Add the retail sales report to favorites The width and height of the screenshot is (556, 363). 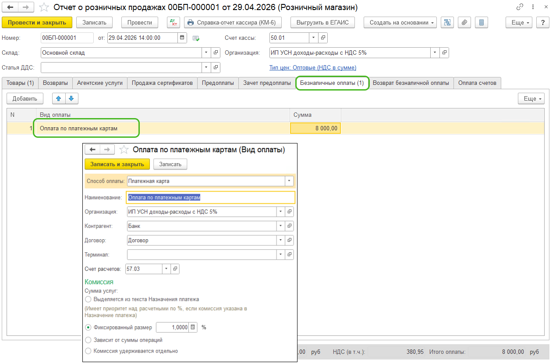point(44,7)
